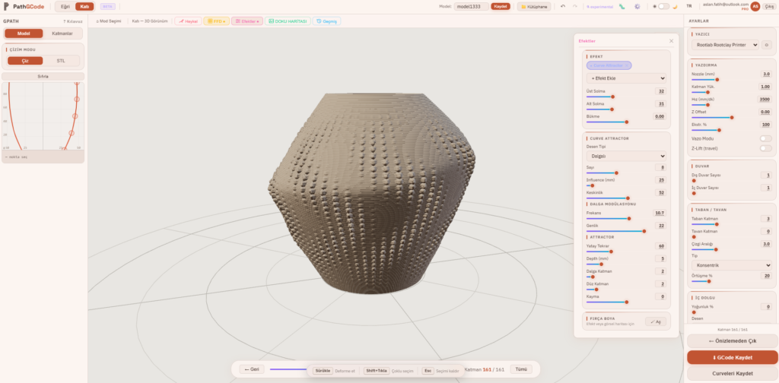Screen dimensions: 779x383
Task: Select the Katmanlar tab
Action: (62, 33)
